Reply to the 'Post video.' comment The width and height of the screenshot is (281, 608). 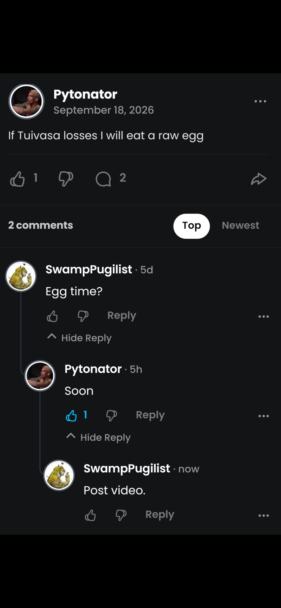coord(160,515)
